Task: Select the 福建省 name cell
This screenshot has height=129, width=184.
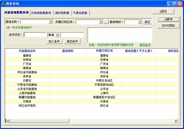Action: (x=27, y=55)
